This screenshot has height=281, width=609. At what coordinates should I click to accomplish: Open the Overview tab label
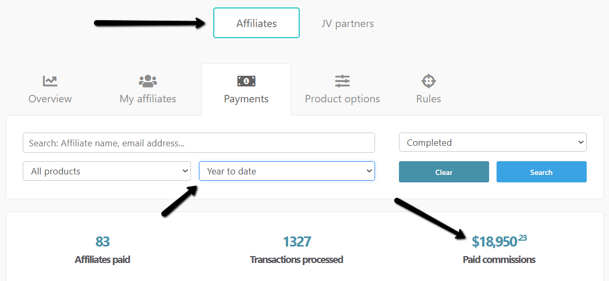pos(50,99)
